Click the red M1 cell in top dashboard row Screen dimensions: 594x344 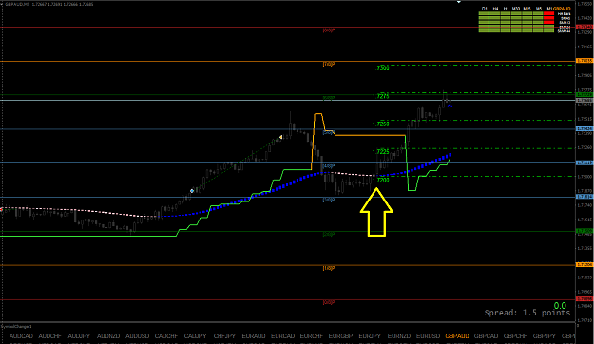(x=549, y=13)
